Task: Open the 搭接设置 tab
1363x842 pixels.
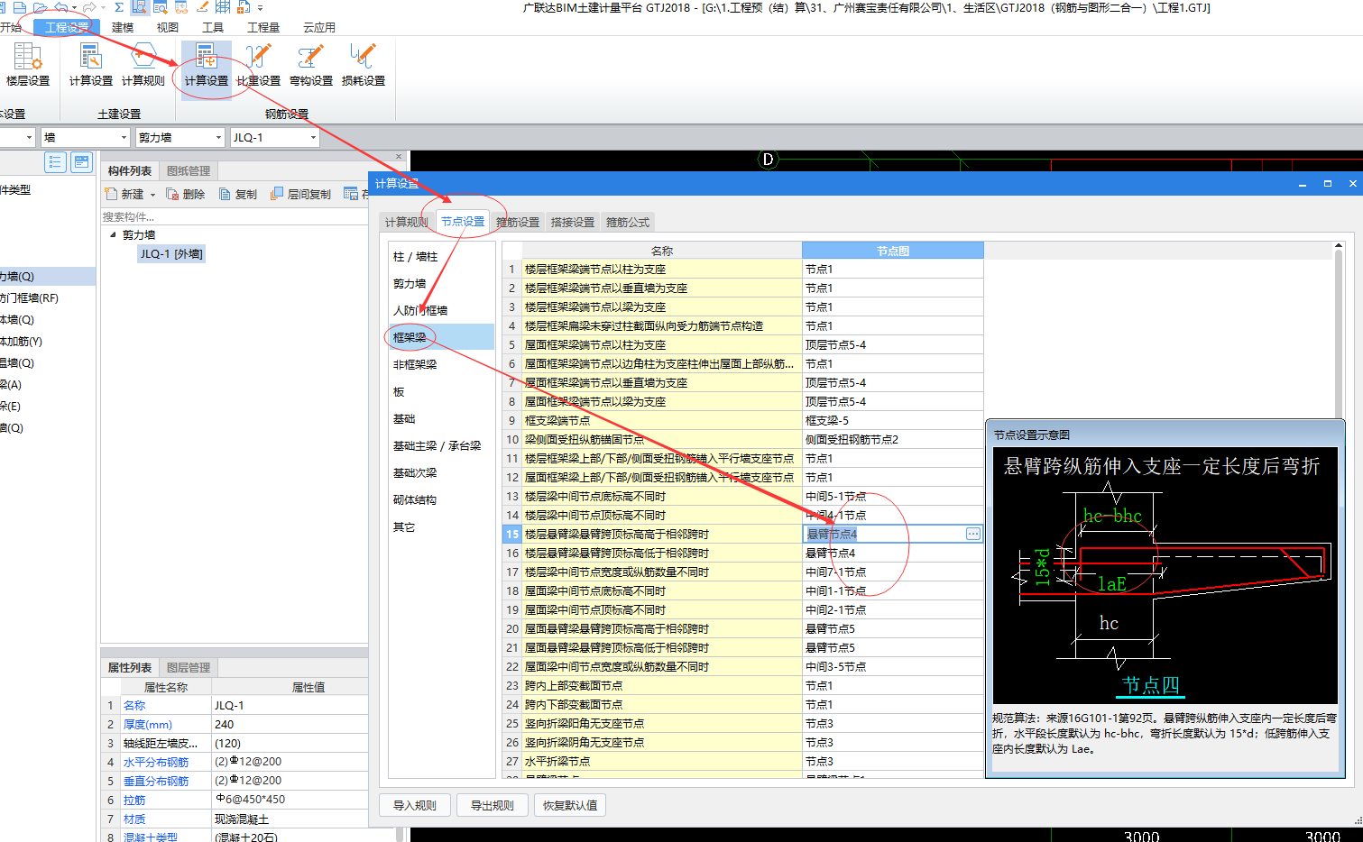Action: [x=573, y=222]
